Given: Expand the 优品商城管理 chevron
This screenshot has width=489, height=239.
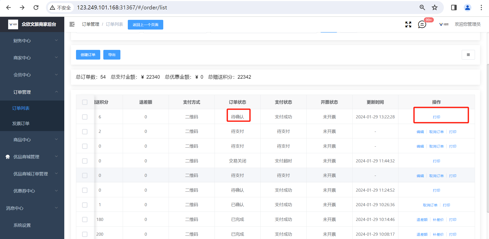Looking at the screenshot, I should coord(56,156).
